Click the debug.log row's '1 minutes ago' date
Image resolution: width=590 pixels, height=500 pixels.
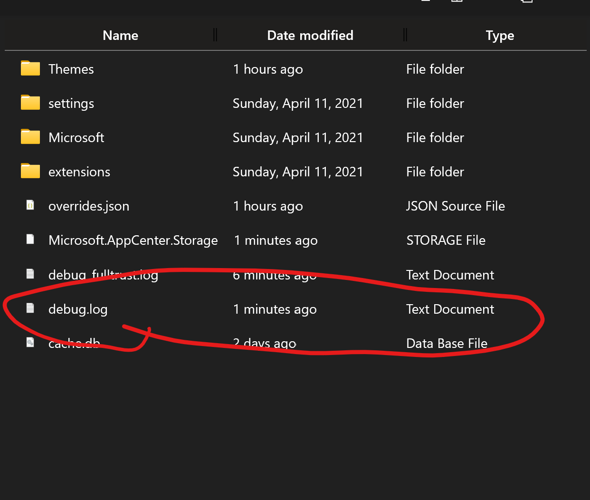275,309
